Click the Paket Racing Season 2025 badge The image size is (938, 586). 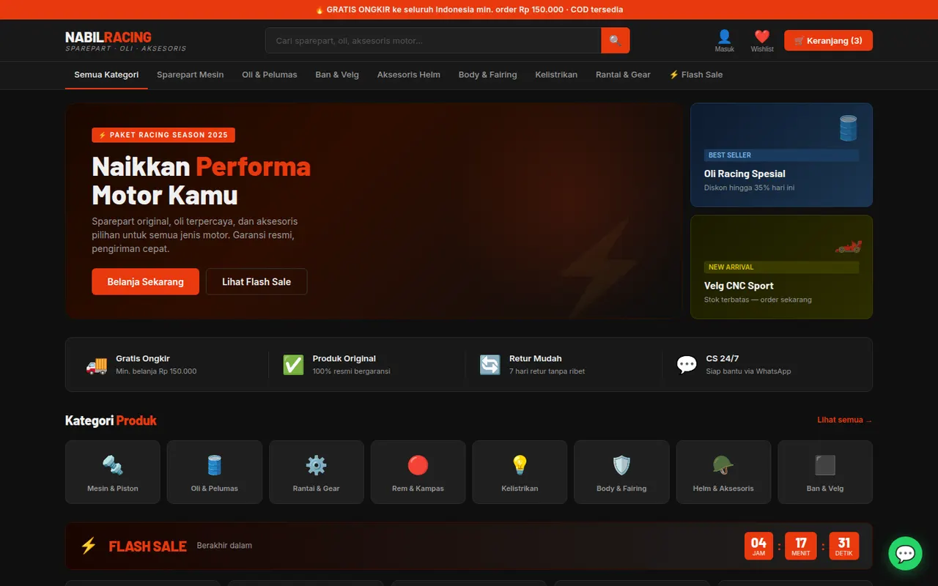pos(163,135)
